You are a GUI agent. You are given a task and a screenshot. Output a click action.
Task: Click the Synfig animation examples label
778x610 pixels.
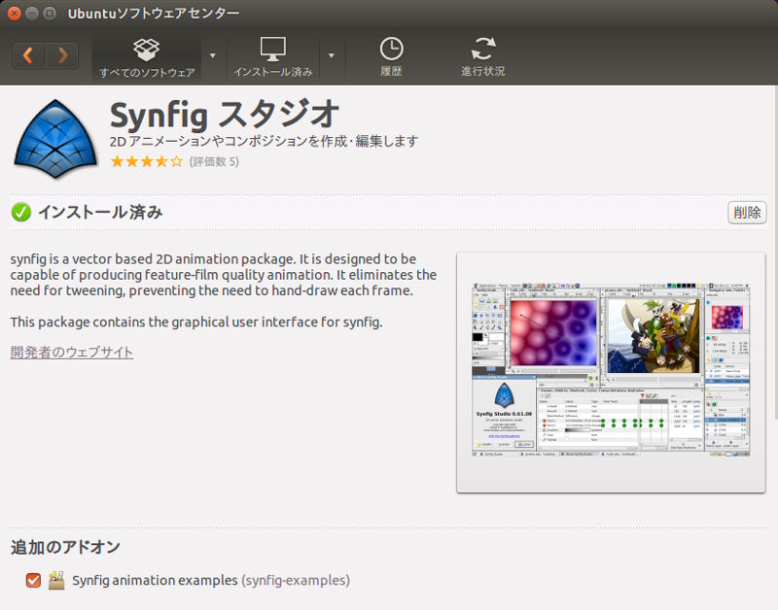point(211,580)
